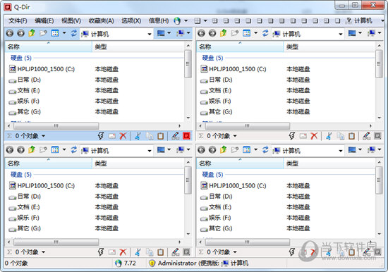Go up one folder in bottom-left pane
388x272 pixels.
click(x=32, y=149)
